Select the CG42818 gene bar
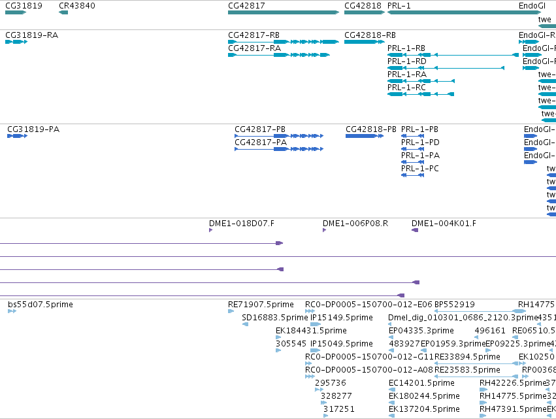The image size is (556, 419). click(x=365, y=12)
